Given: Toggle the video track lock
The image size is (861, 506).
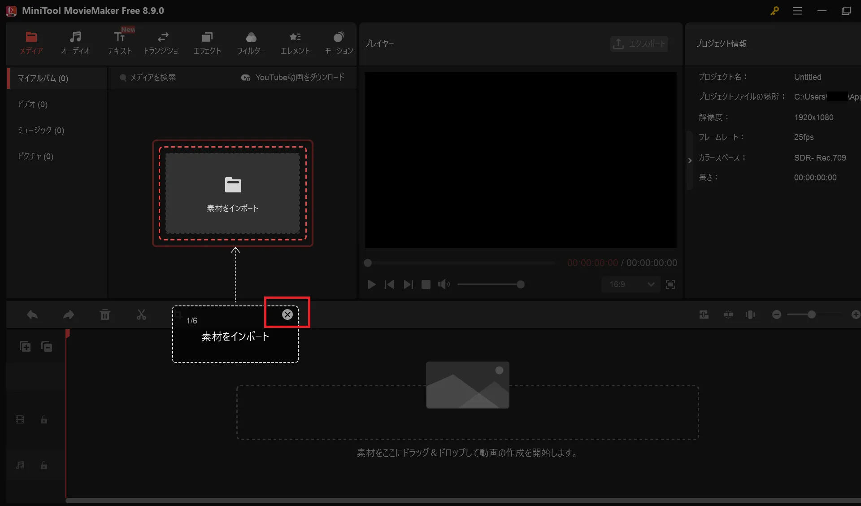Looking at the screenshot, I should 44,419.
